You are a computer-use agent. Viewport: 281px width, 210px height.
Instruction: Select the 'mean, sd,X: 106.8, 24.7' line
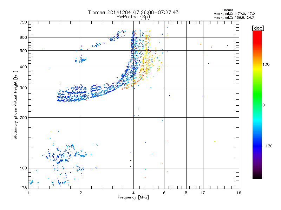tap(234, 17)
